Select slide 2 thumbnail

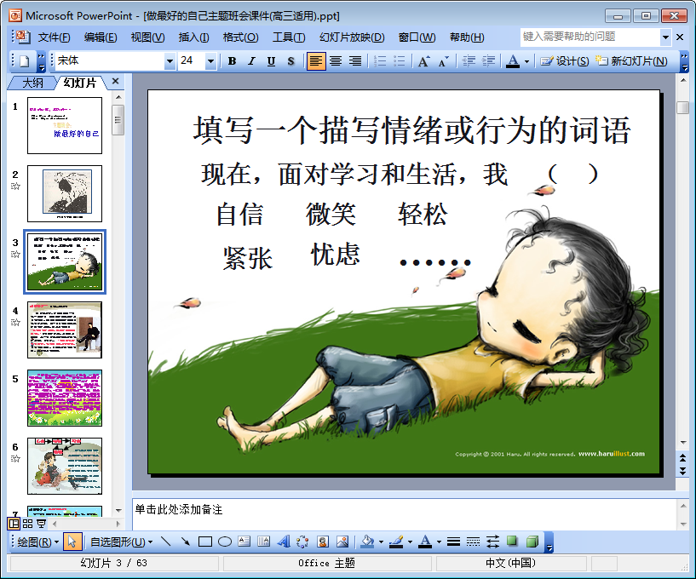click(65, 194)
